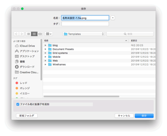
Task: Open the Templates folder location popup
Action: 83,34
